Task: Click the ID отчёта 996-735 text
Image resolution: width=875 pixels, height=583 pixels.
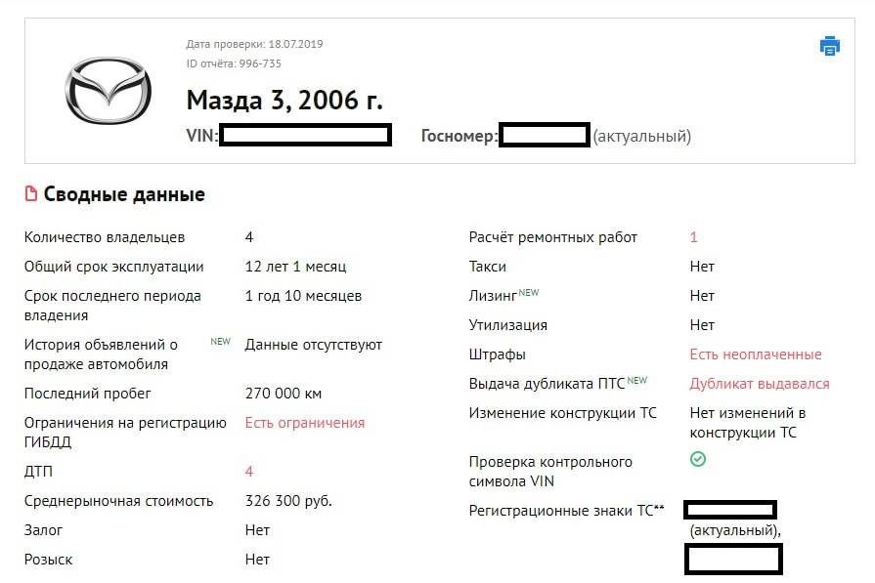Action: point(234,63)
